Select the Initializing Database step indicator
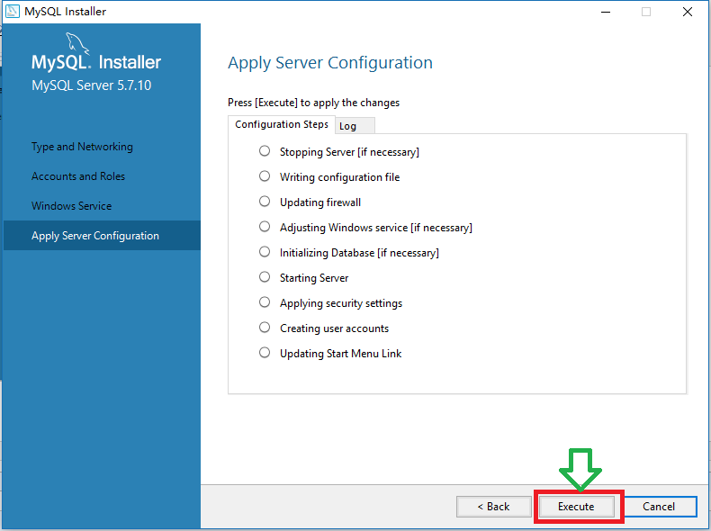 click(265, 252)
